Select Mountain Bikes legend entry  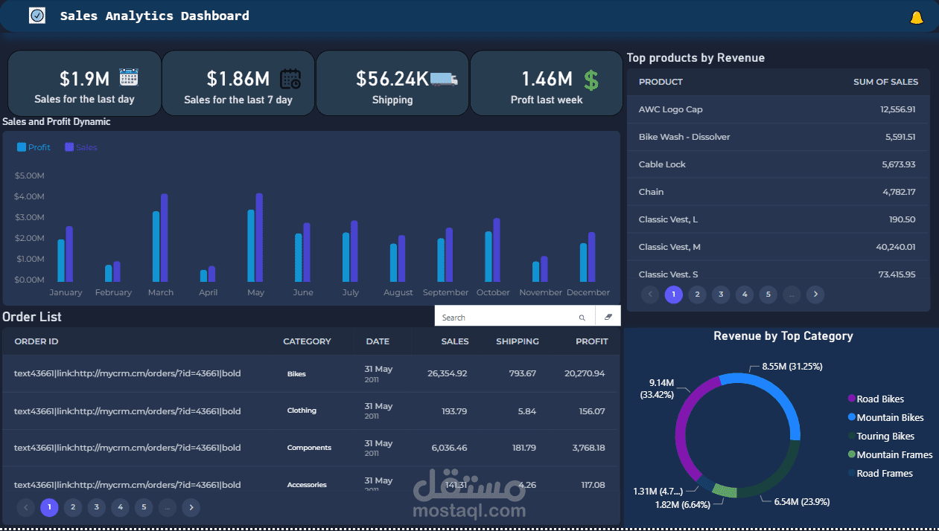pos(886,418)
